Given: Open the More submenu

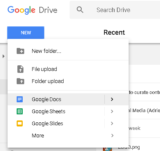Looking at the screenshot, I should click(68, 136).
